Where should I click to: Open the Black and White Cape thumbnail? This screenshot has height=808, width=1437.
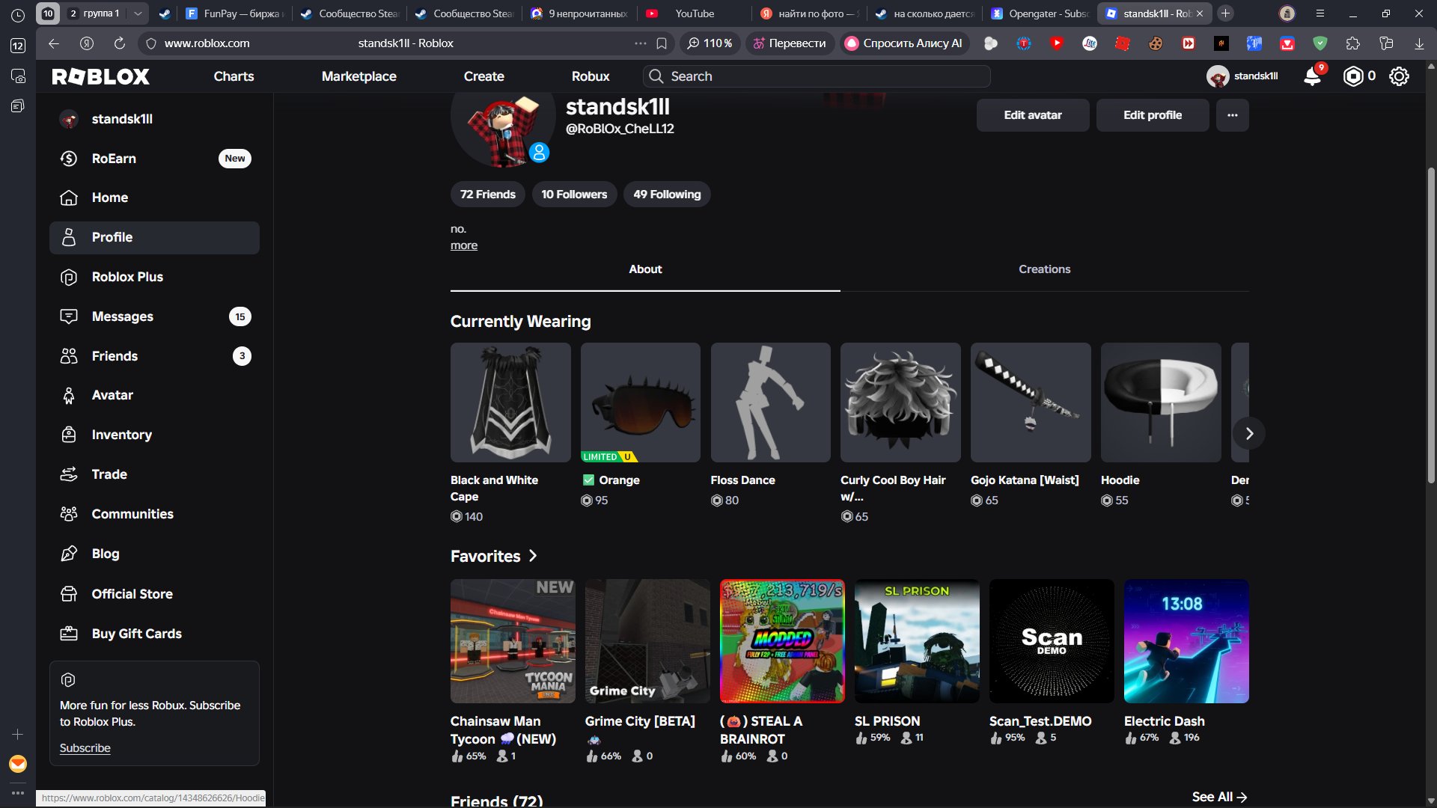coord(510,403)
